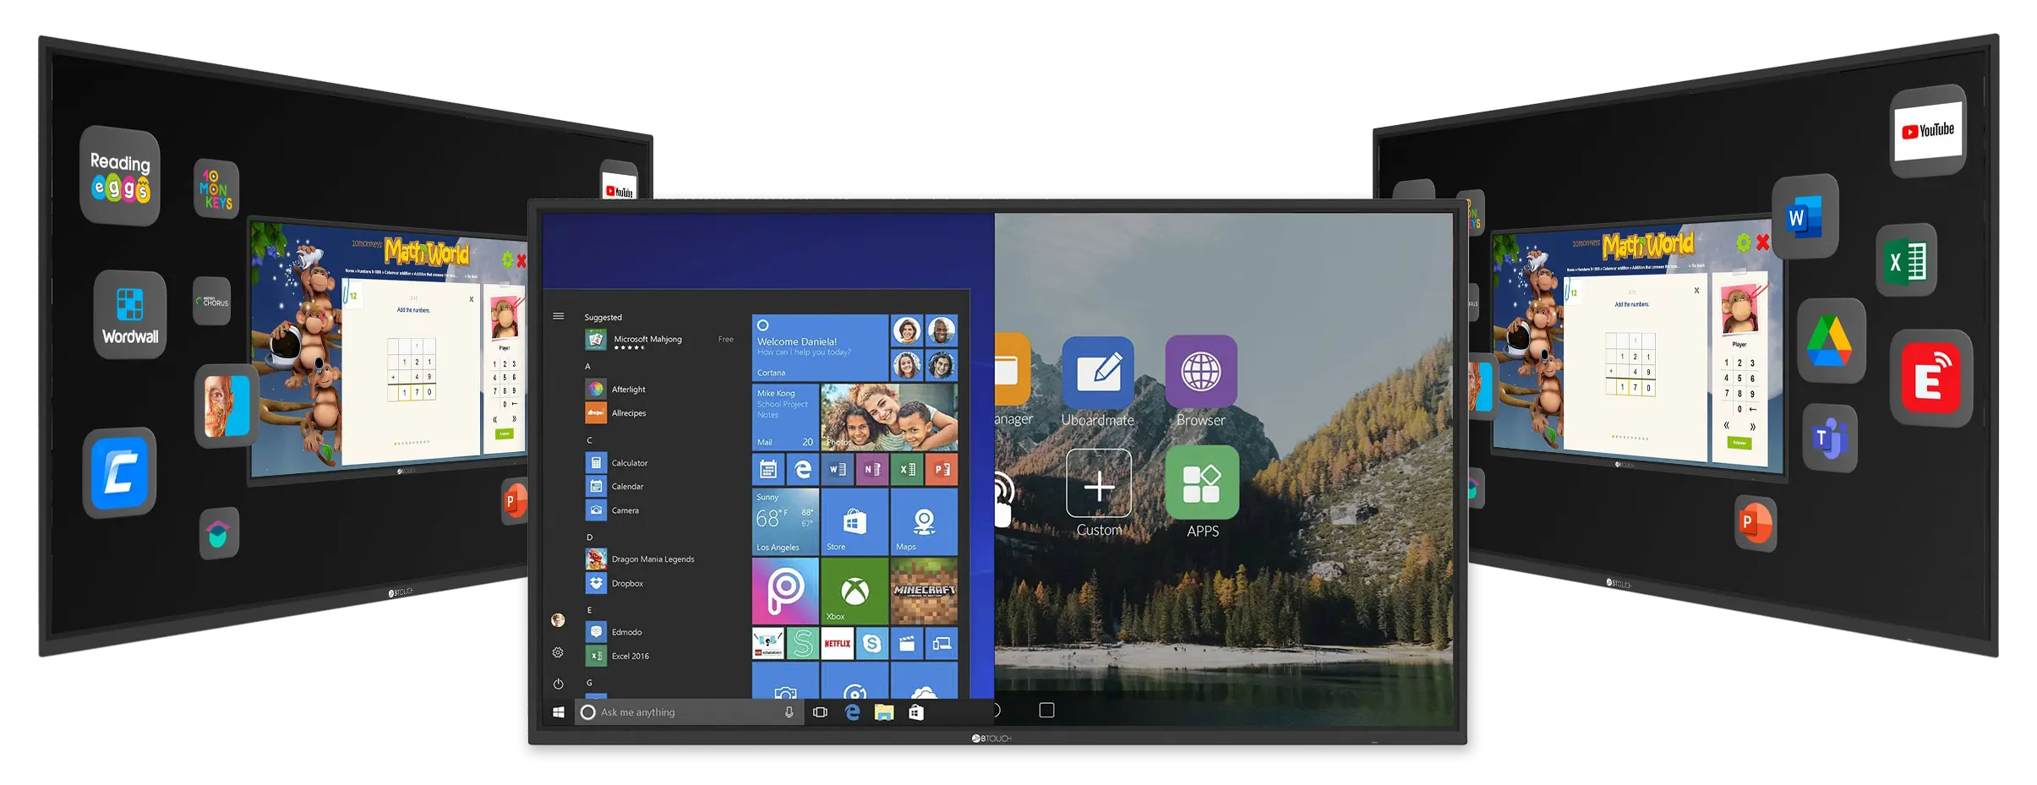Open the Xbox tile

click(x=854, y=591)
